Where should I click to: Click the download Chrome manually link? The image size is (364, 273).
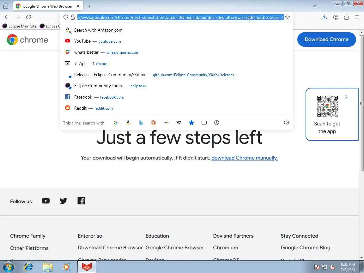click(245, 158)
